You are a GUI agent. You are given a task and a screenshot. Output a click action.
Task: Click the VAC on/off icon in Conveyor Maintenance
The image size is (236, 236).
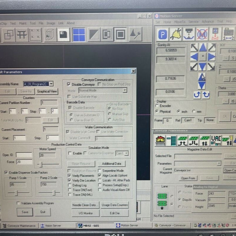(216, 141)
